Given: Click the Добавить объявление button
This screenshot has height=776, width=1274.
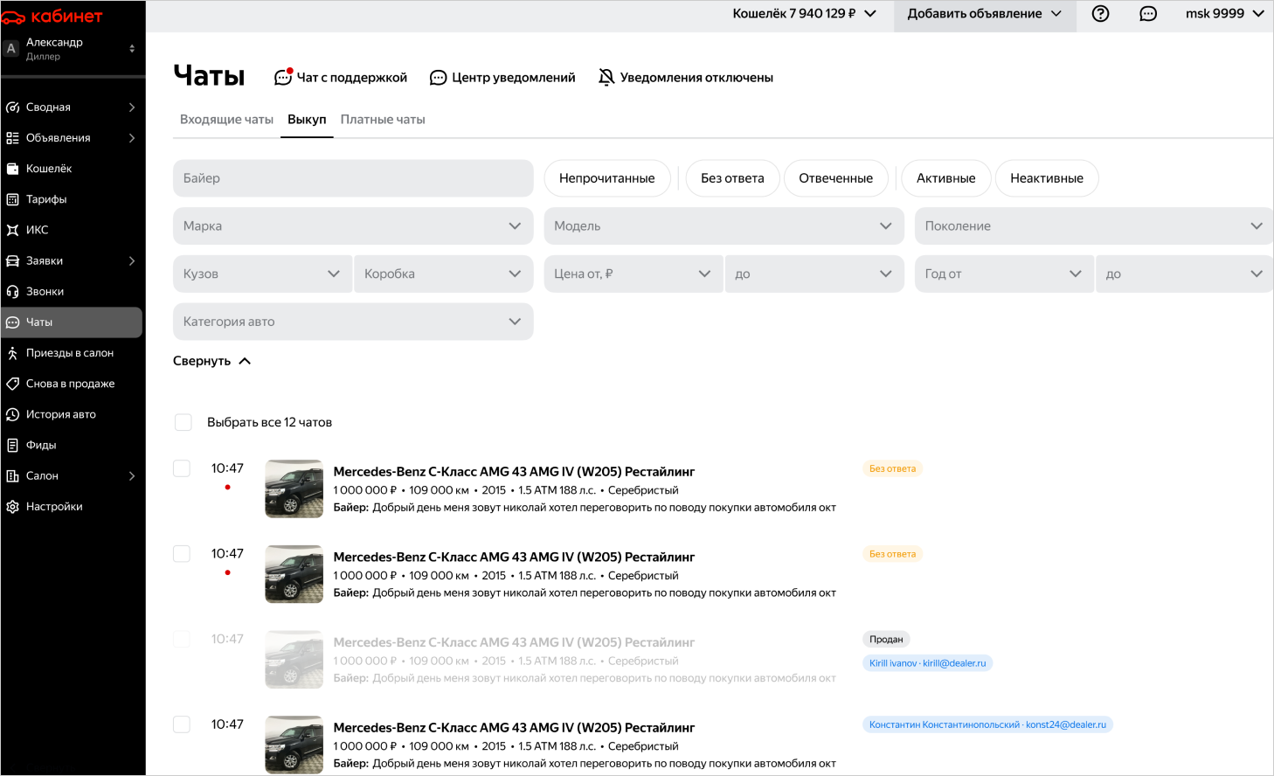Looking at the screenshot, I should coord(984,14).
